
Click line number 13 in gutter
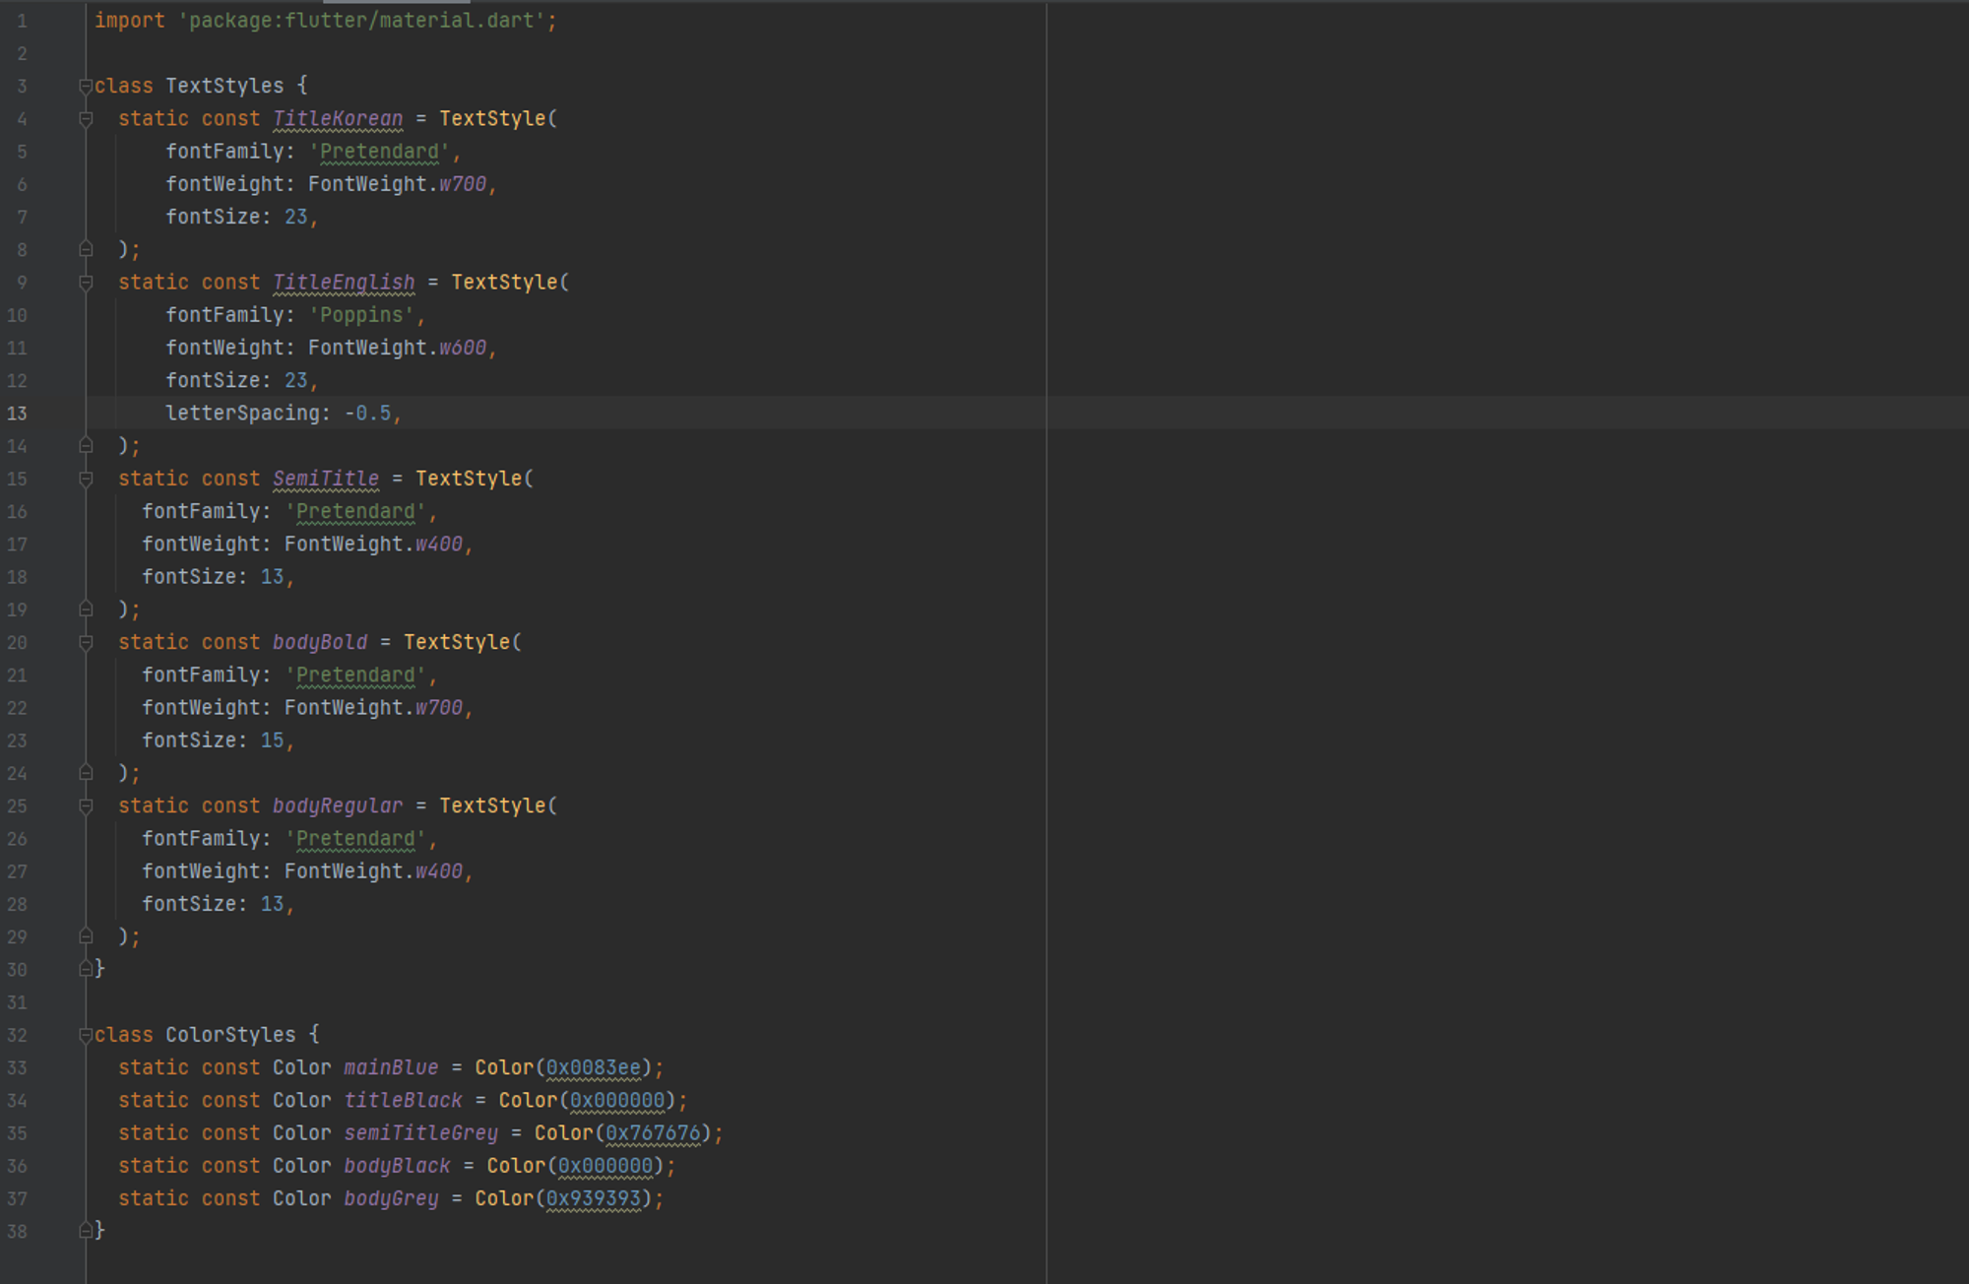click(x=18, y=414)
